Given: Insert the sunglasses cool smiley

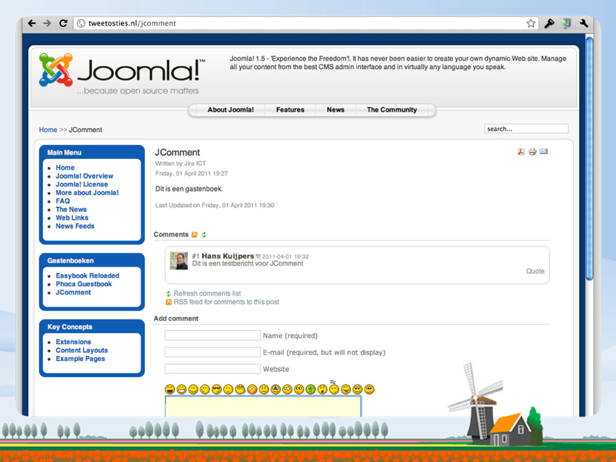Looking at the screenshot, I should 217,389.
